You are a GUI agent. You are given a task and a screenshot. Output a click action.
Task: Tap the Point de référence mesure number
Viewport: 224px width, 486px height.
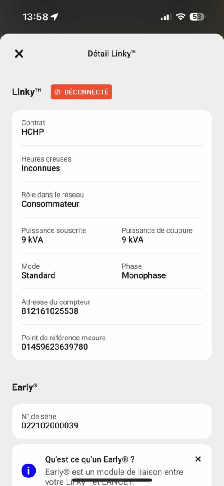54,347
